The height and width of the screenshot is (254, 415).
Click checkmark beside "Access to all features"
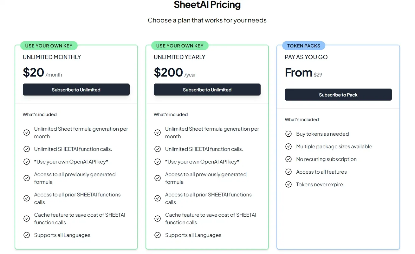click(x=289, y=172)
